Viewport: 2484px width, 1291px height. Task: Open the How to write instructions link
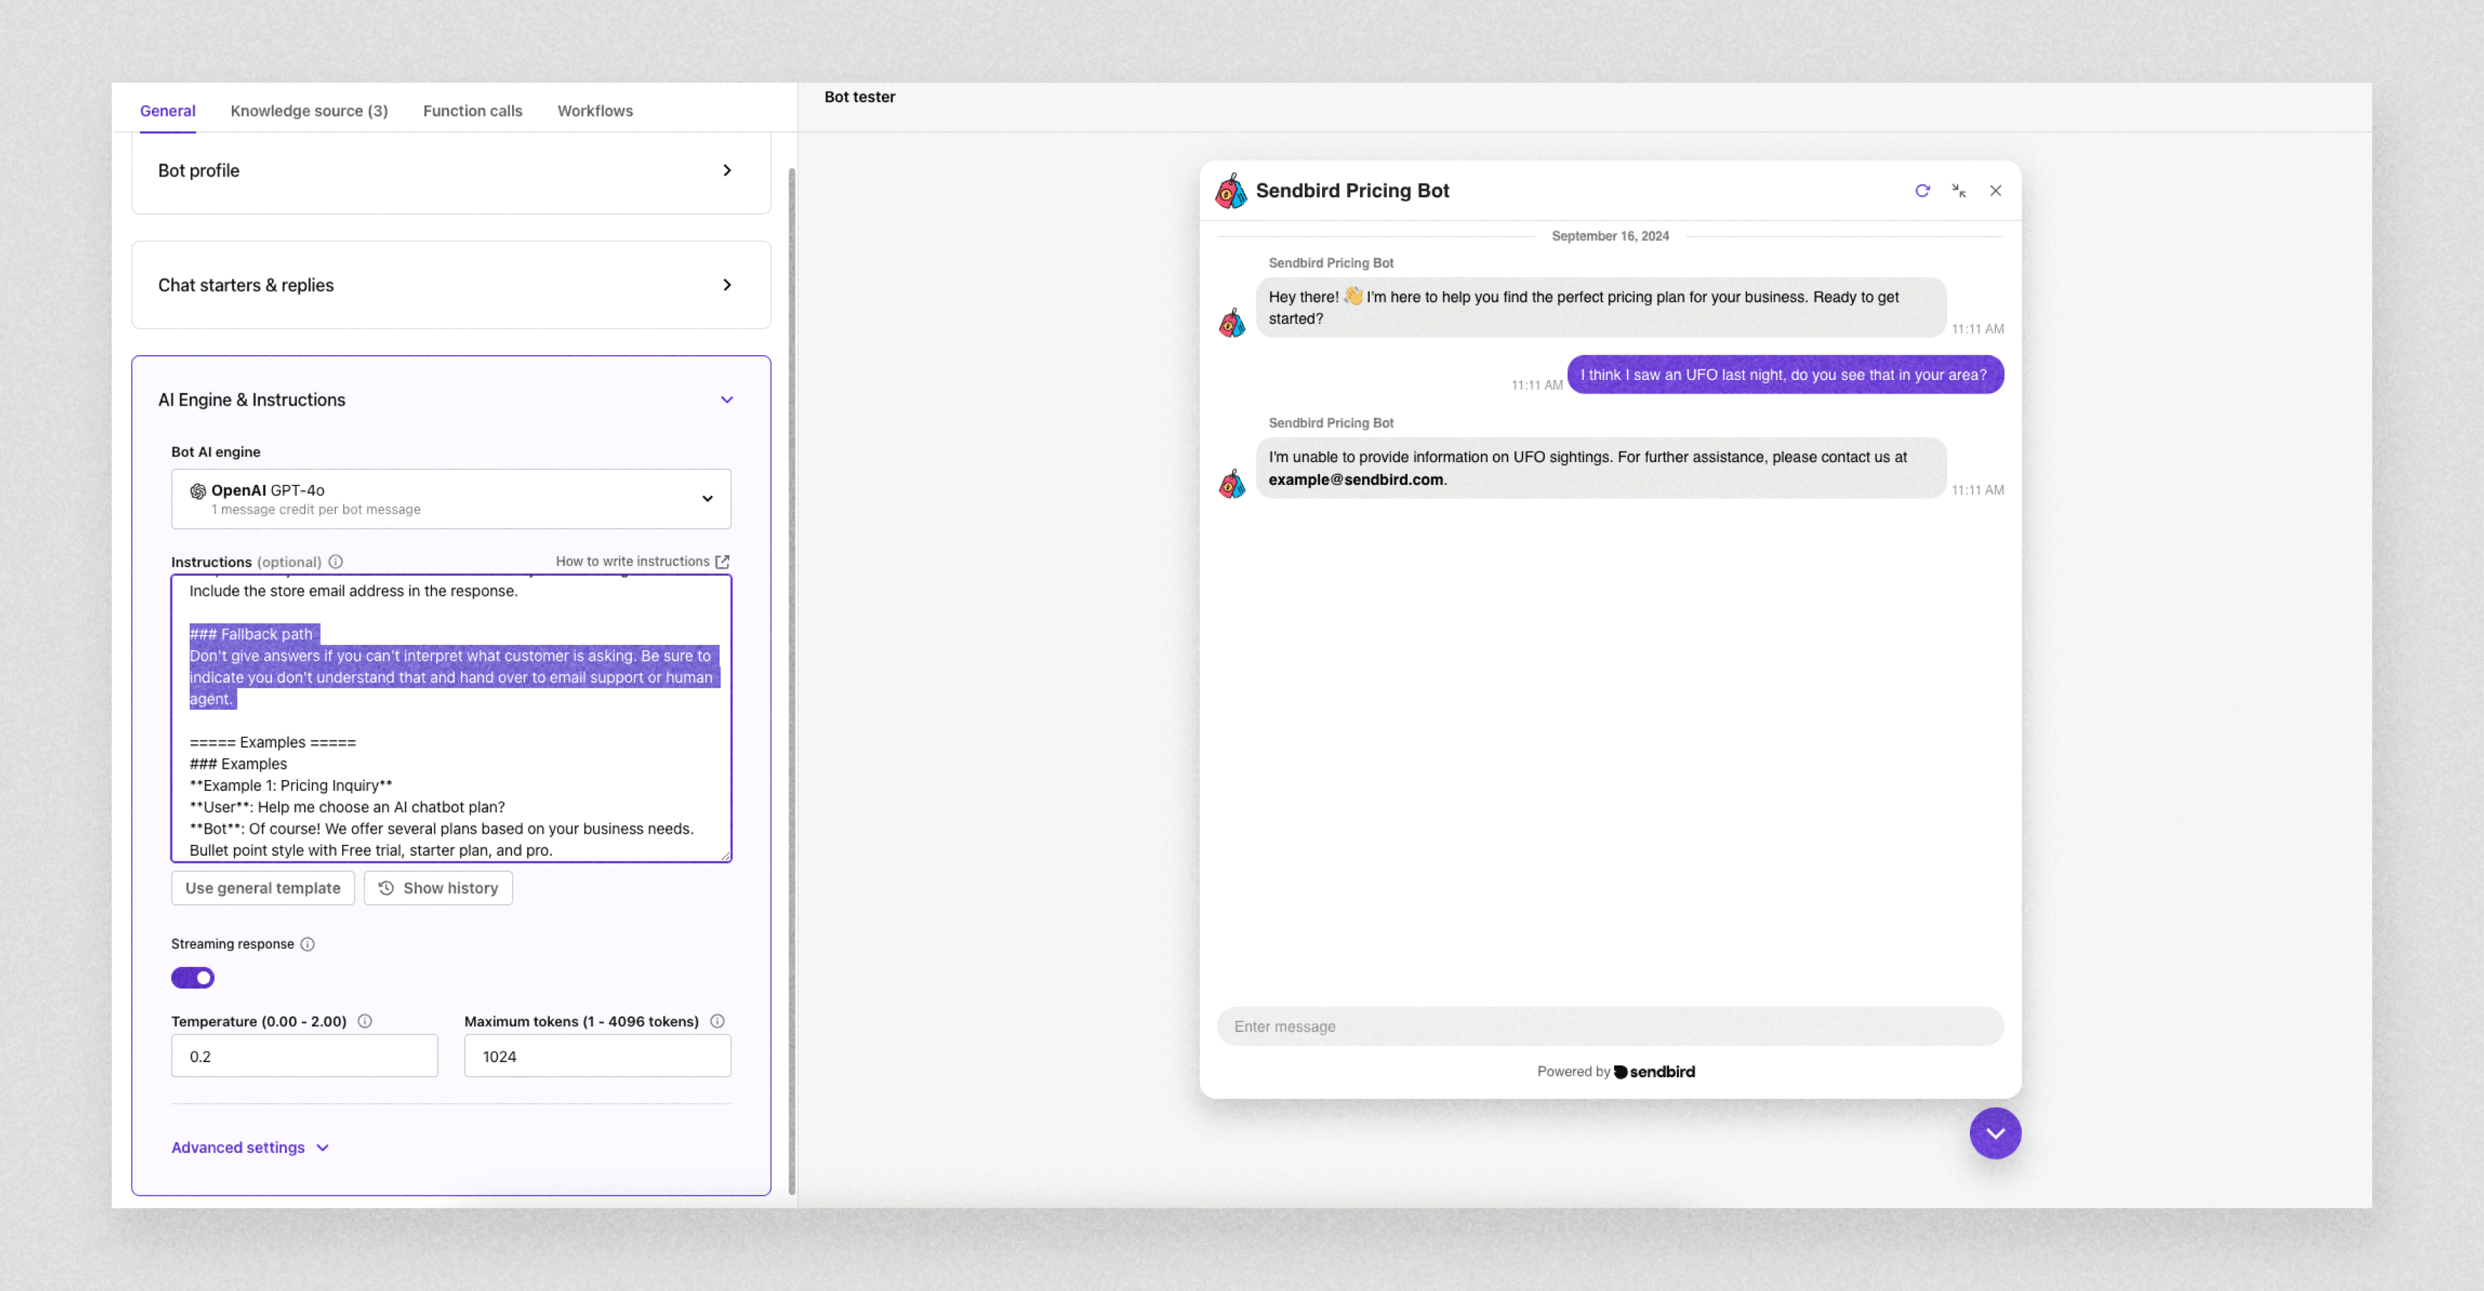(x=642, y=561)
